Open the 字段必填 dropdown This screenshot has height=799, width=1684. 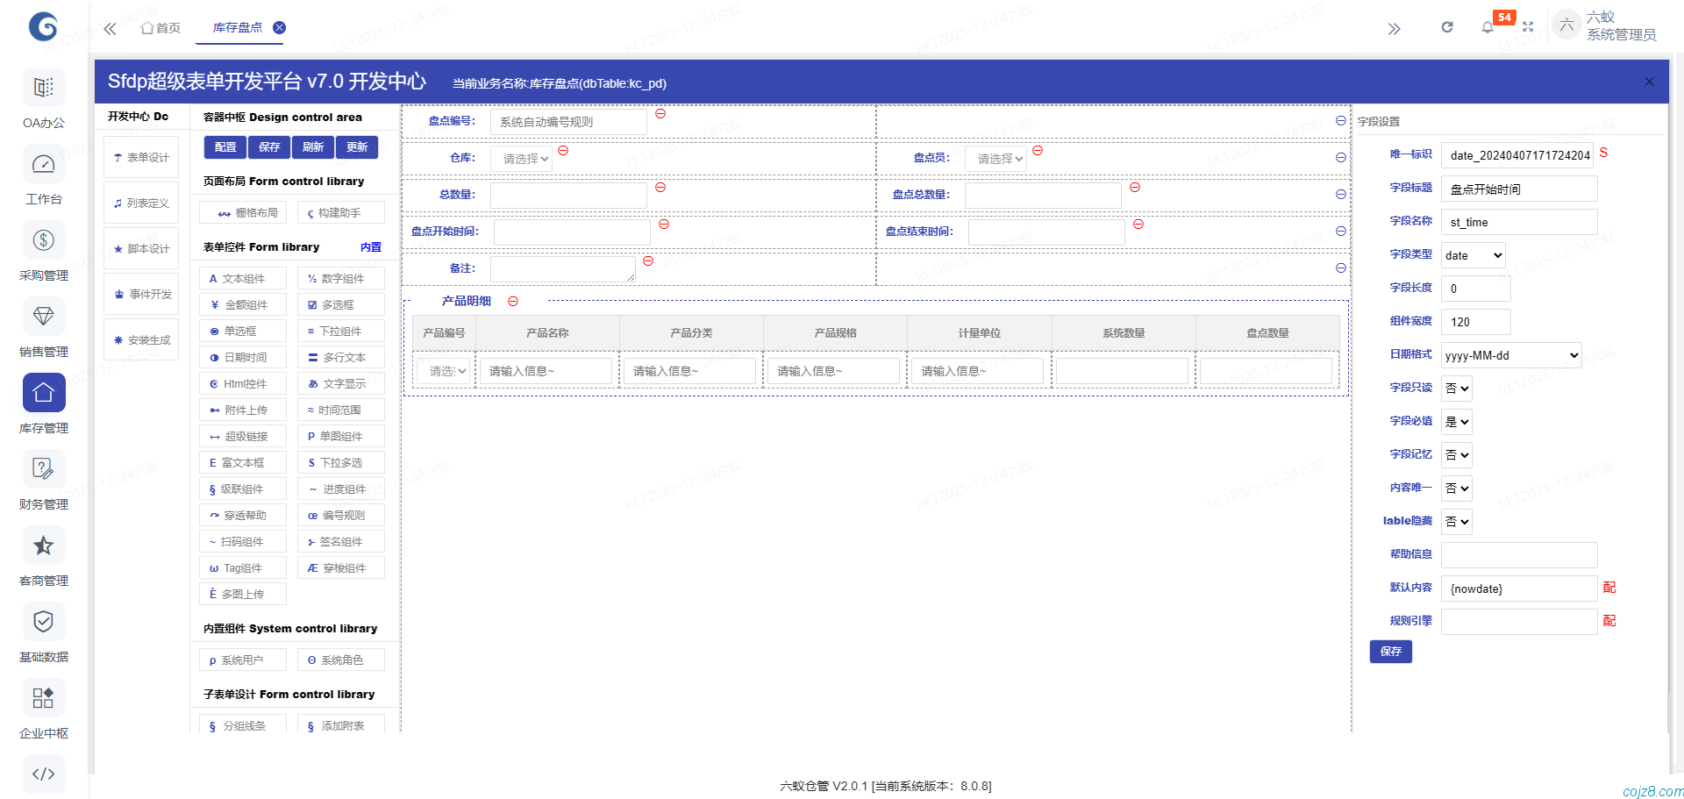1457,422
